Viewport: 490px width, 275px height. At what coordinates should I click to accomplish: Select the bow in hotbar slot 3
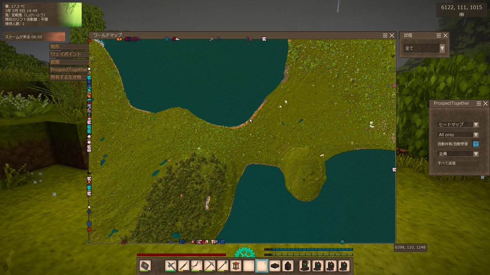[x=197, y=266]
